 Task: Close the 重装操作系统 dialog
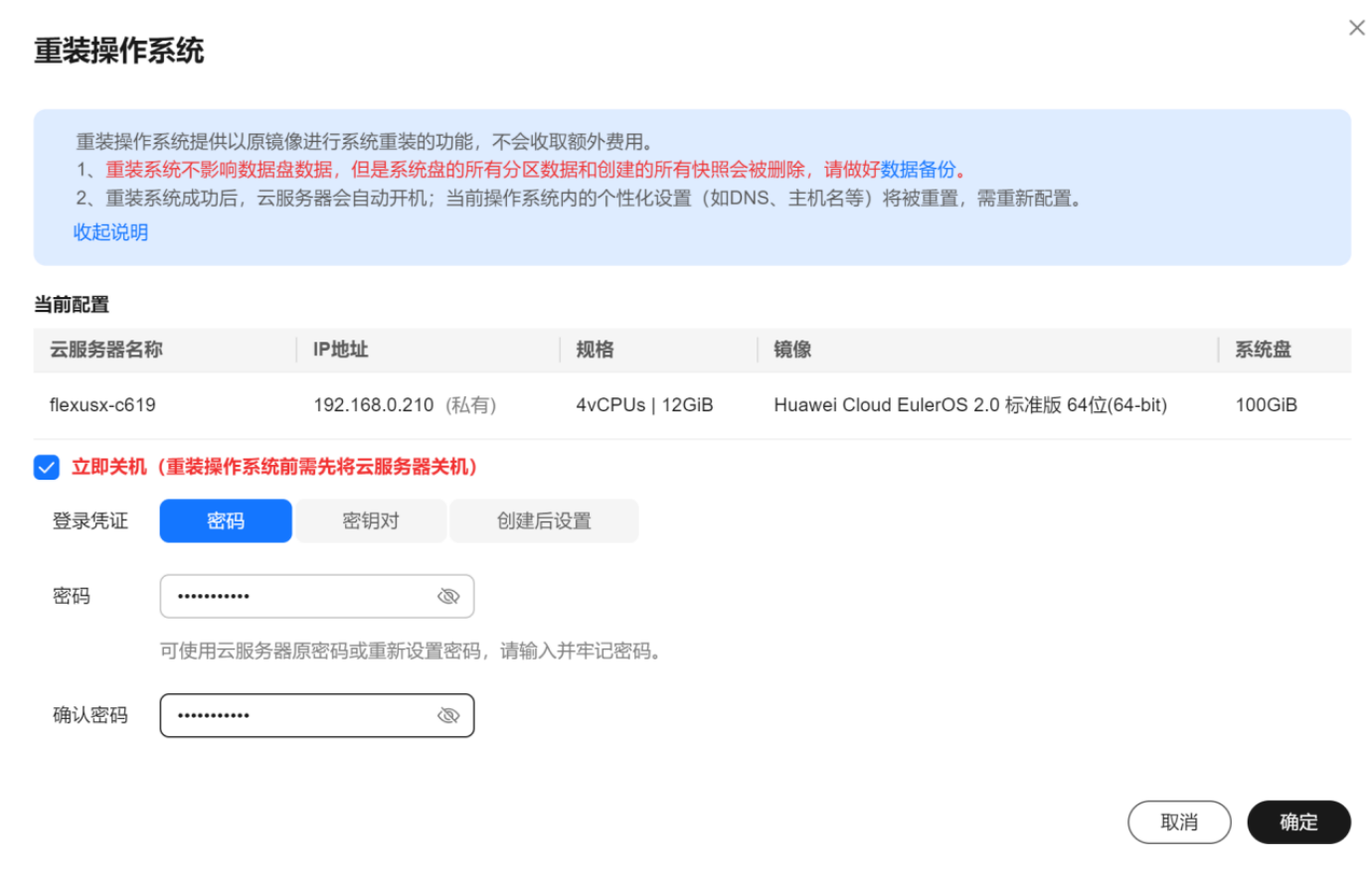coord(1356,28)
